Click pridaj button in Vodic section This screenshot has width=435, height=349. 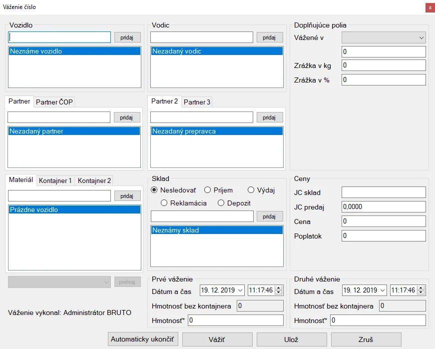point(269,37)
